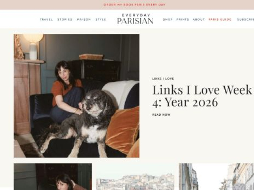Open the Paris street buildings thumbnail
Image resolution: width=254 pixels, height=190 pixels.
216,176
